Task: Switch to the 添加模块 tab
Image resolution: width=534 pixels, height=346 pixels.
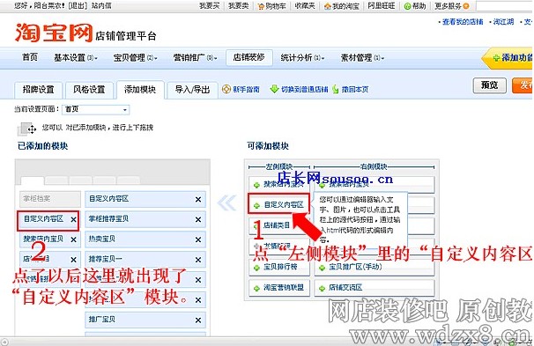Action: coord(140,90)
